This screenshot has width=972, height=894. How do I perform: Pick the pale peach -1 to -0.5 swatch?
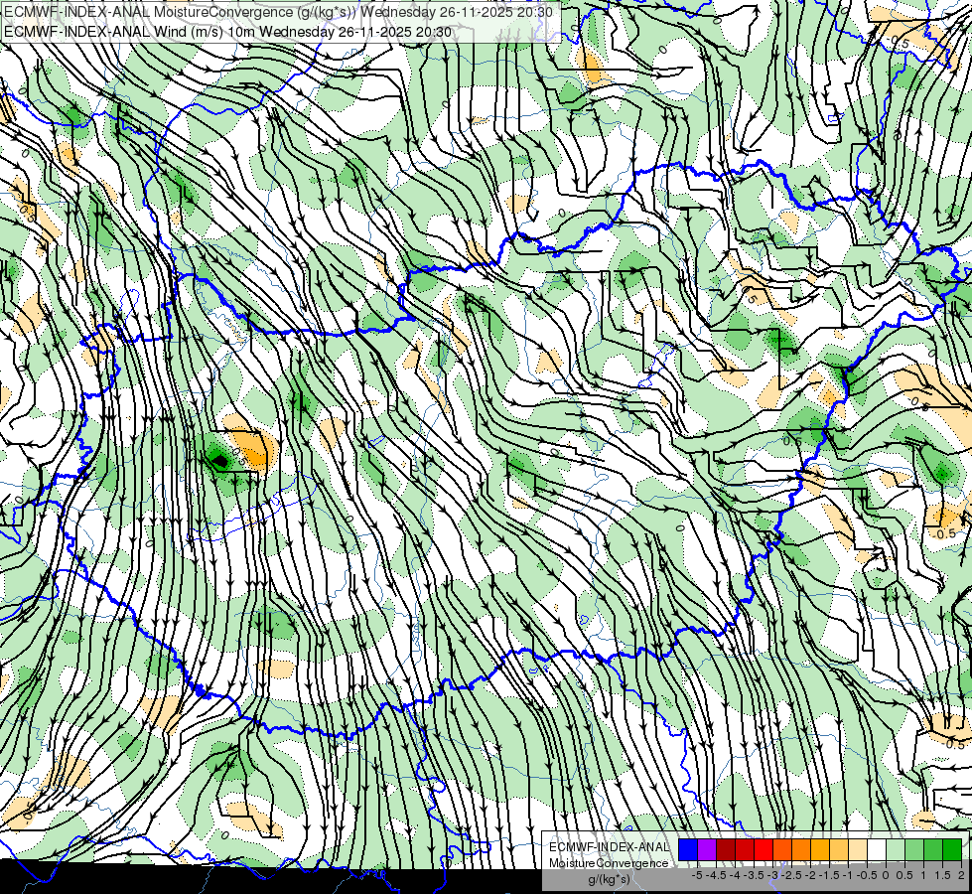858,849
